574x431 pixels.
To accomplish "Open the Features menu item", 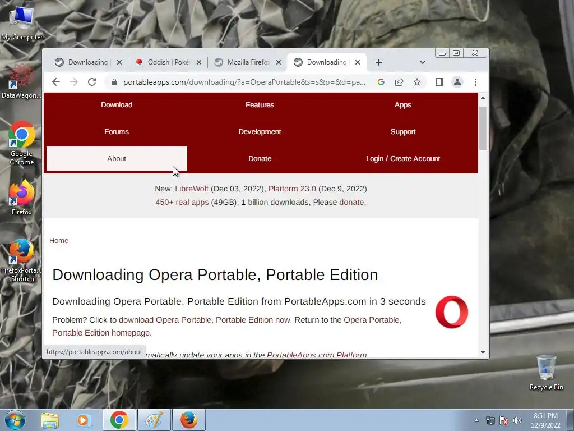I will (x=260, y=105).
